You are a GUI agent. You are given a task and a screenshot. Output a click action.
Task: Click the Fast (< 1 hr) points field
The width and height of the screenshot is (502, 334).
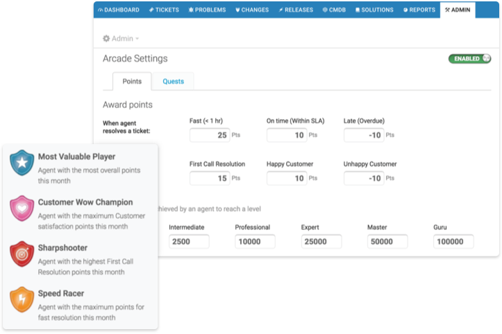click(210, 135)
